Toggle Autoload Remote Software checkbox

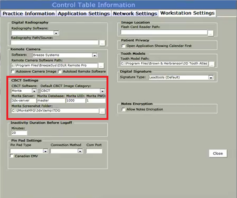60,71
